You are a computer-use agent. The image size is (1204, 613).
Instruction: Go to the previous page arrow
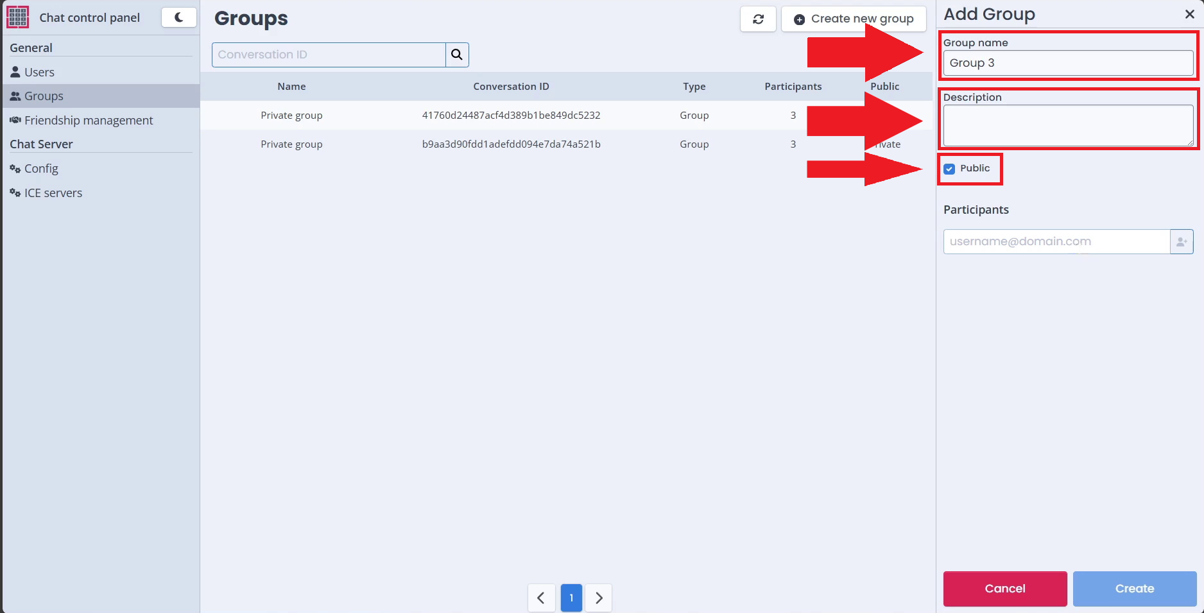pos(541,598)
